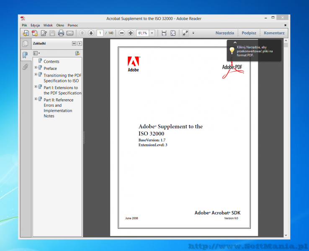Click the fit width scrolling icon
The image size is (309, 251).
(164, 33)
